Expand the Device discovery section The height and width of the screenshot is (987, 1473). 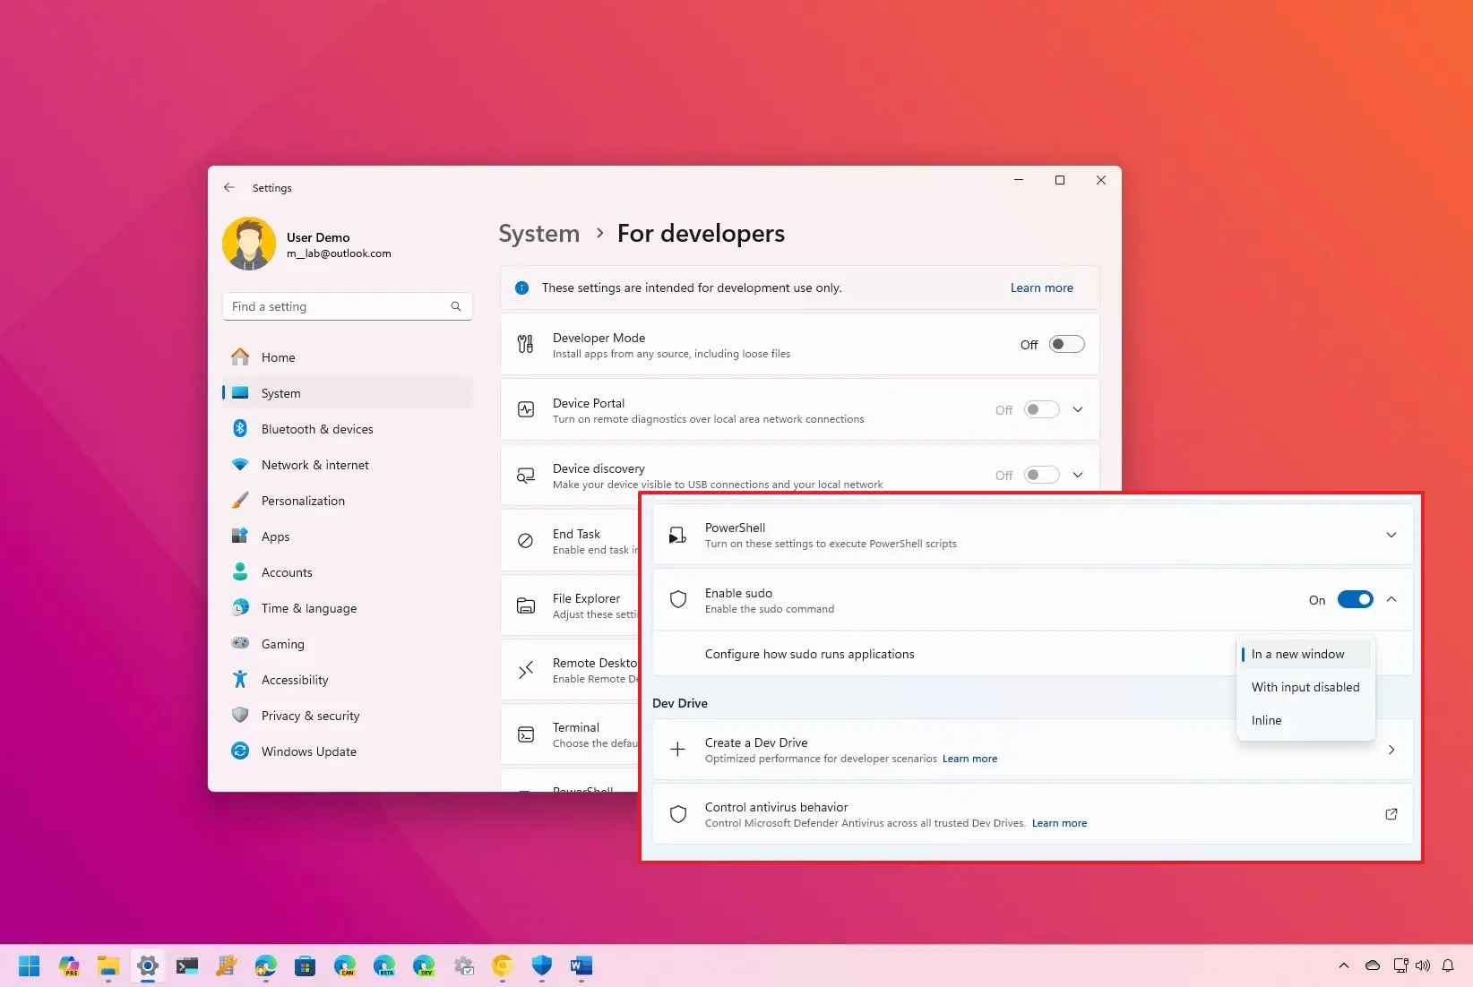[x=1077, y=475]
